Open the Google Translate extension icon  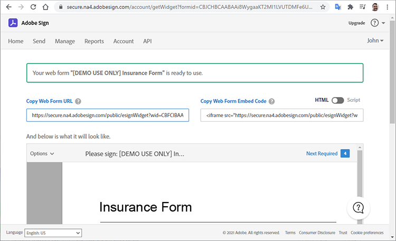338,7
